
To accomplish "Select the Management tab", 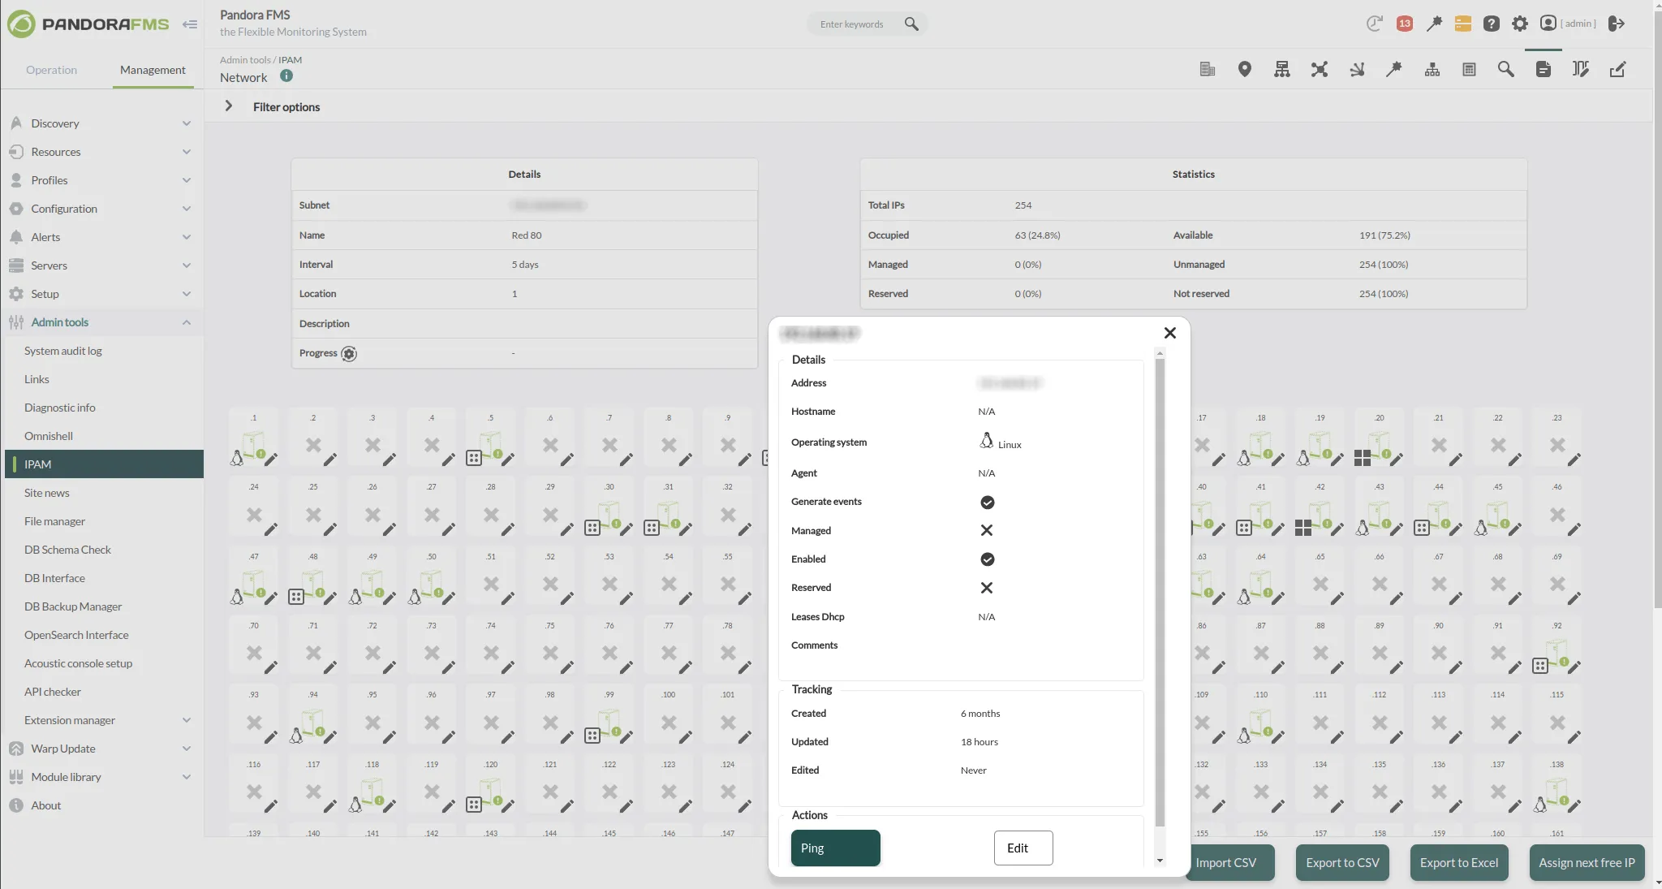I will tap(153, 70).
